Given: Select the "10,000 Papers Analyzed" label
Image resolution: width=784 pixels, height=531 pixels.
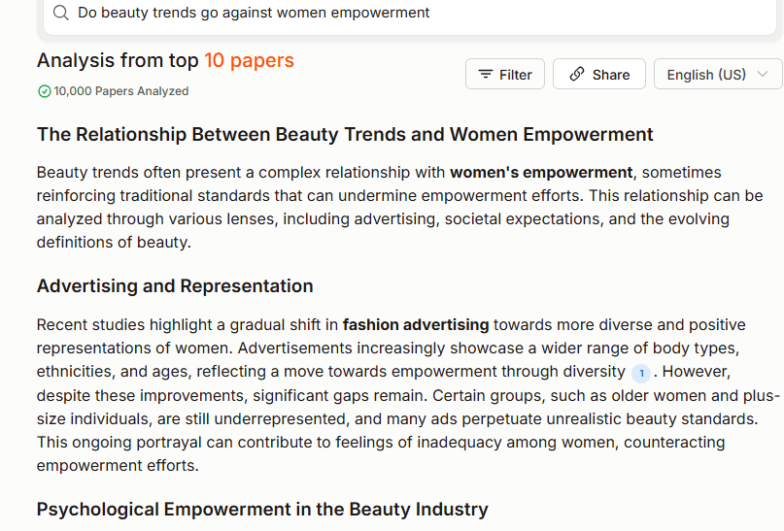Looking at the screenshot, I should pyautogui.click(x=121, y=91).
